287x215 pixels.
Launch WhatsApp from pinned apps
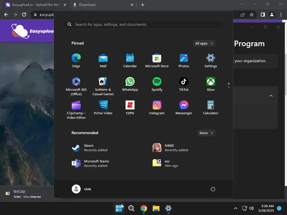130,84
